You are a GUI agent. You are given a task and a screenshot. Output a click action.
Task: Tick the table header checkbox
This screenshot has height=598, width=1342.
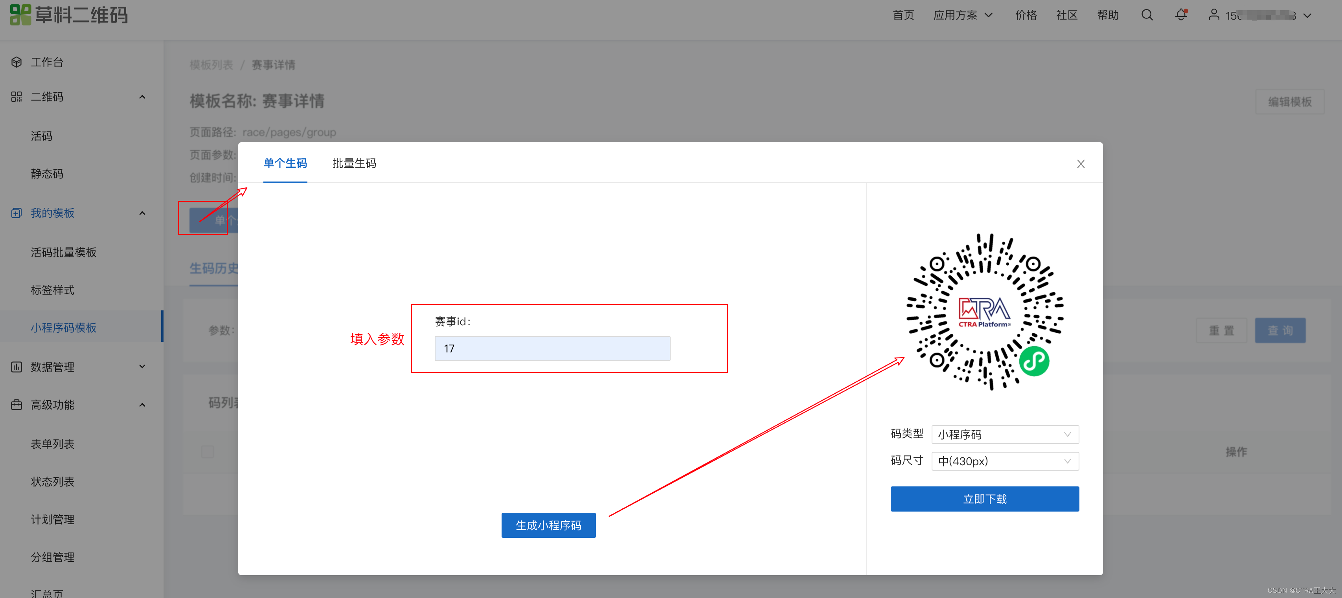point(207,451)
